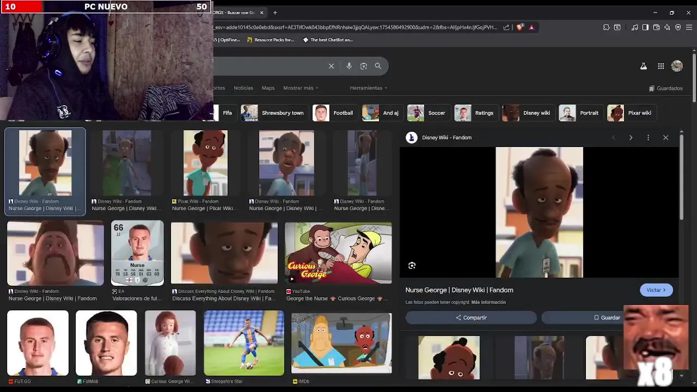Open the browser main menu
The width and height of the screenshot is (697, 392).
[x=689, y=27]
